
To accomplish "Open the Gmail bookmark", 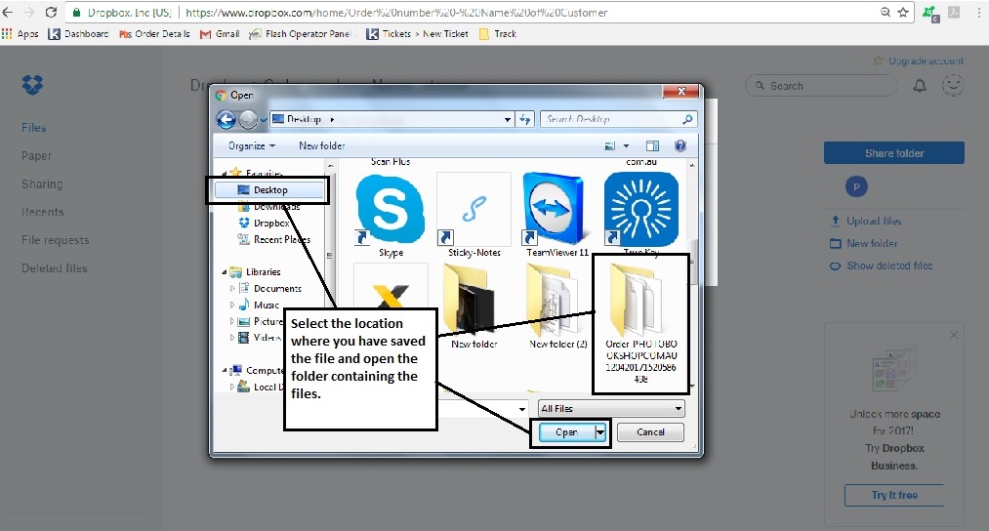I will 220,34.
